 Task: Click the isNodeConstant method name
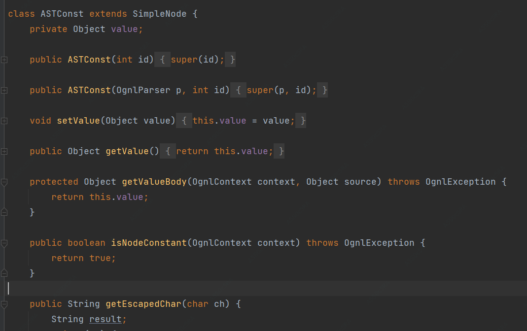coord(149,243)
